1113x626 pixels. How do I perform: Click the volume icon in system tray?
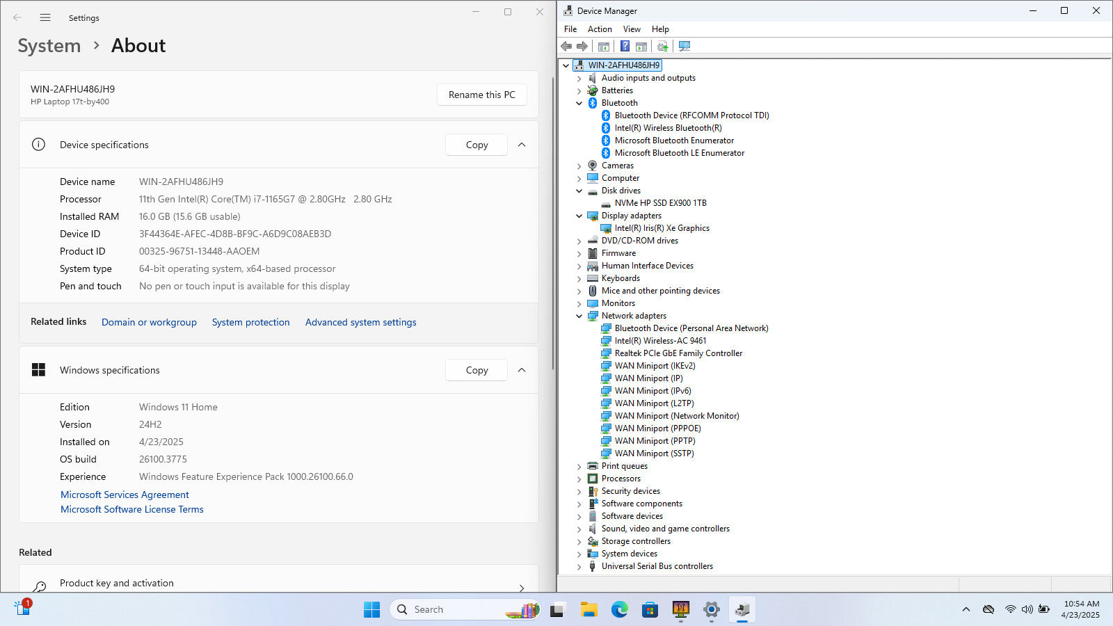[x=1027, y=609]
